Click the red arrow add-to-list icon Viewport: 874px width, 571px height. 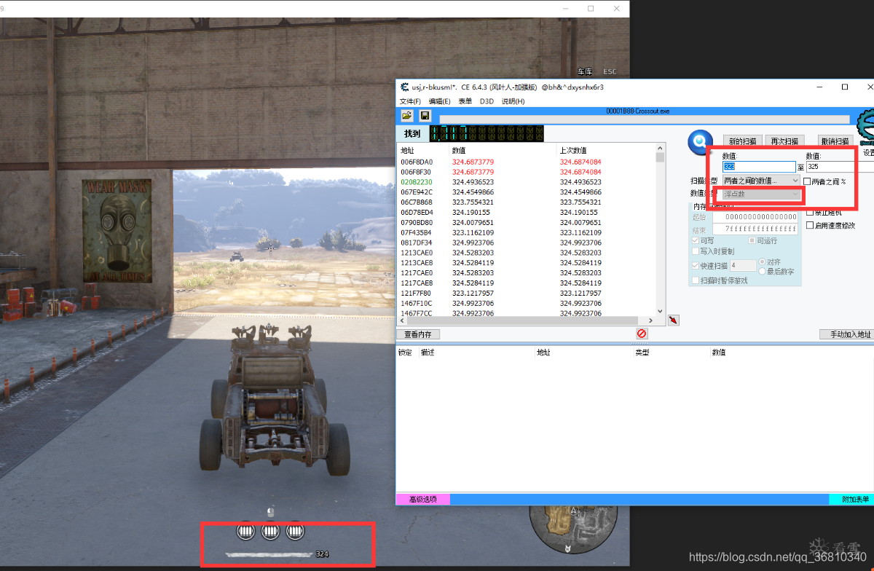pyautogui.click(x=674, y=320)
